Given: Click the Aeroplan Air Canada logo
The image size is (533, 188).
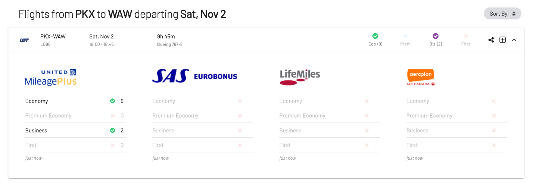Looking at the screenshot, I should [421, 77].
